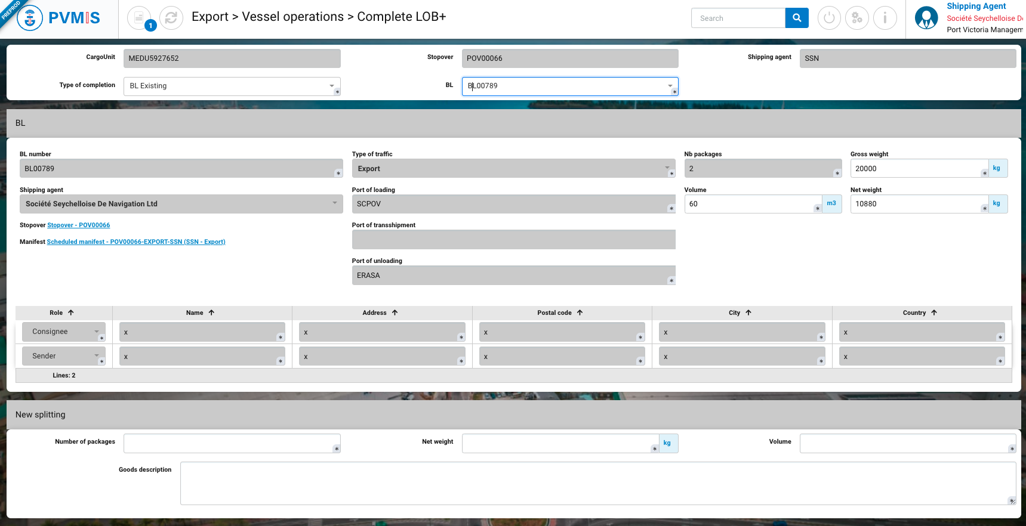This screenshot has width=1026, height=526.
Task: Open the documents icon with badge 1
Action: click(x=139, y=18)
